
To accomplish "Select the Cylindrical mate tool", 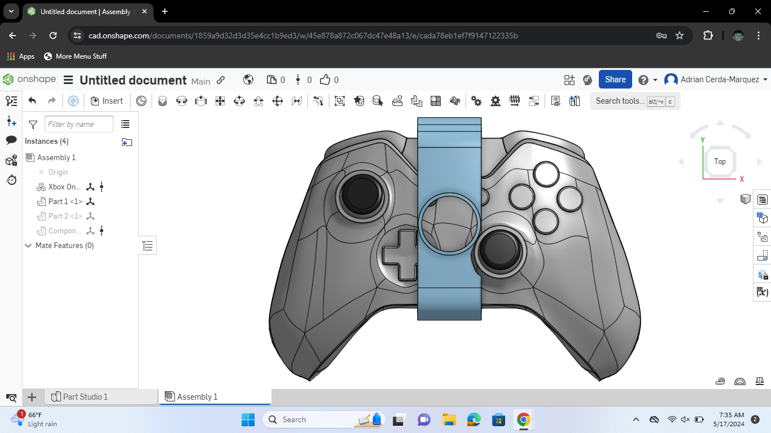I will coord(239,101).
